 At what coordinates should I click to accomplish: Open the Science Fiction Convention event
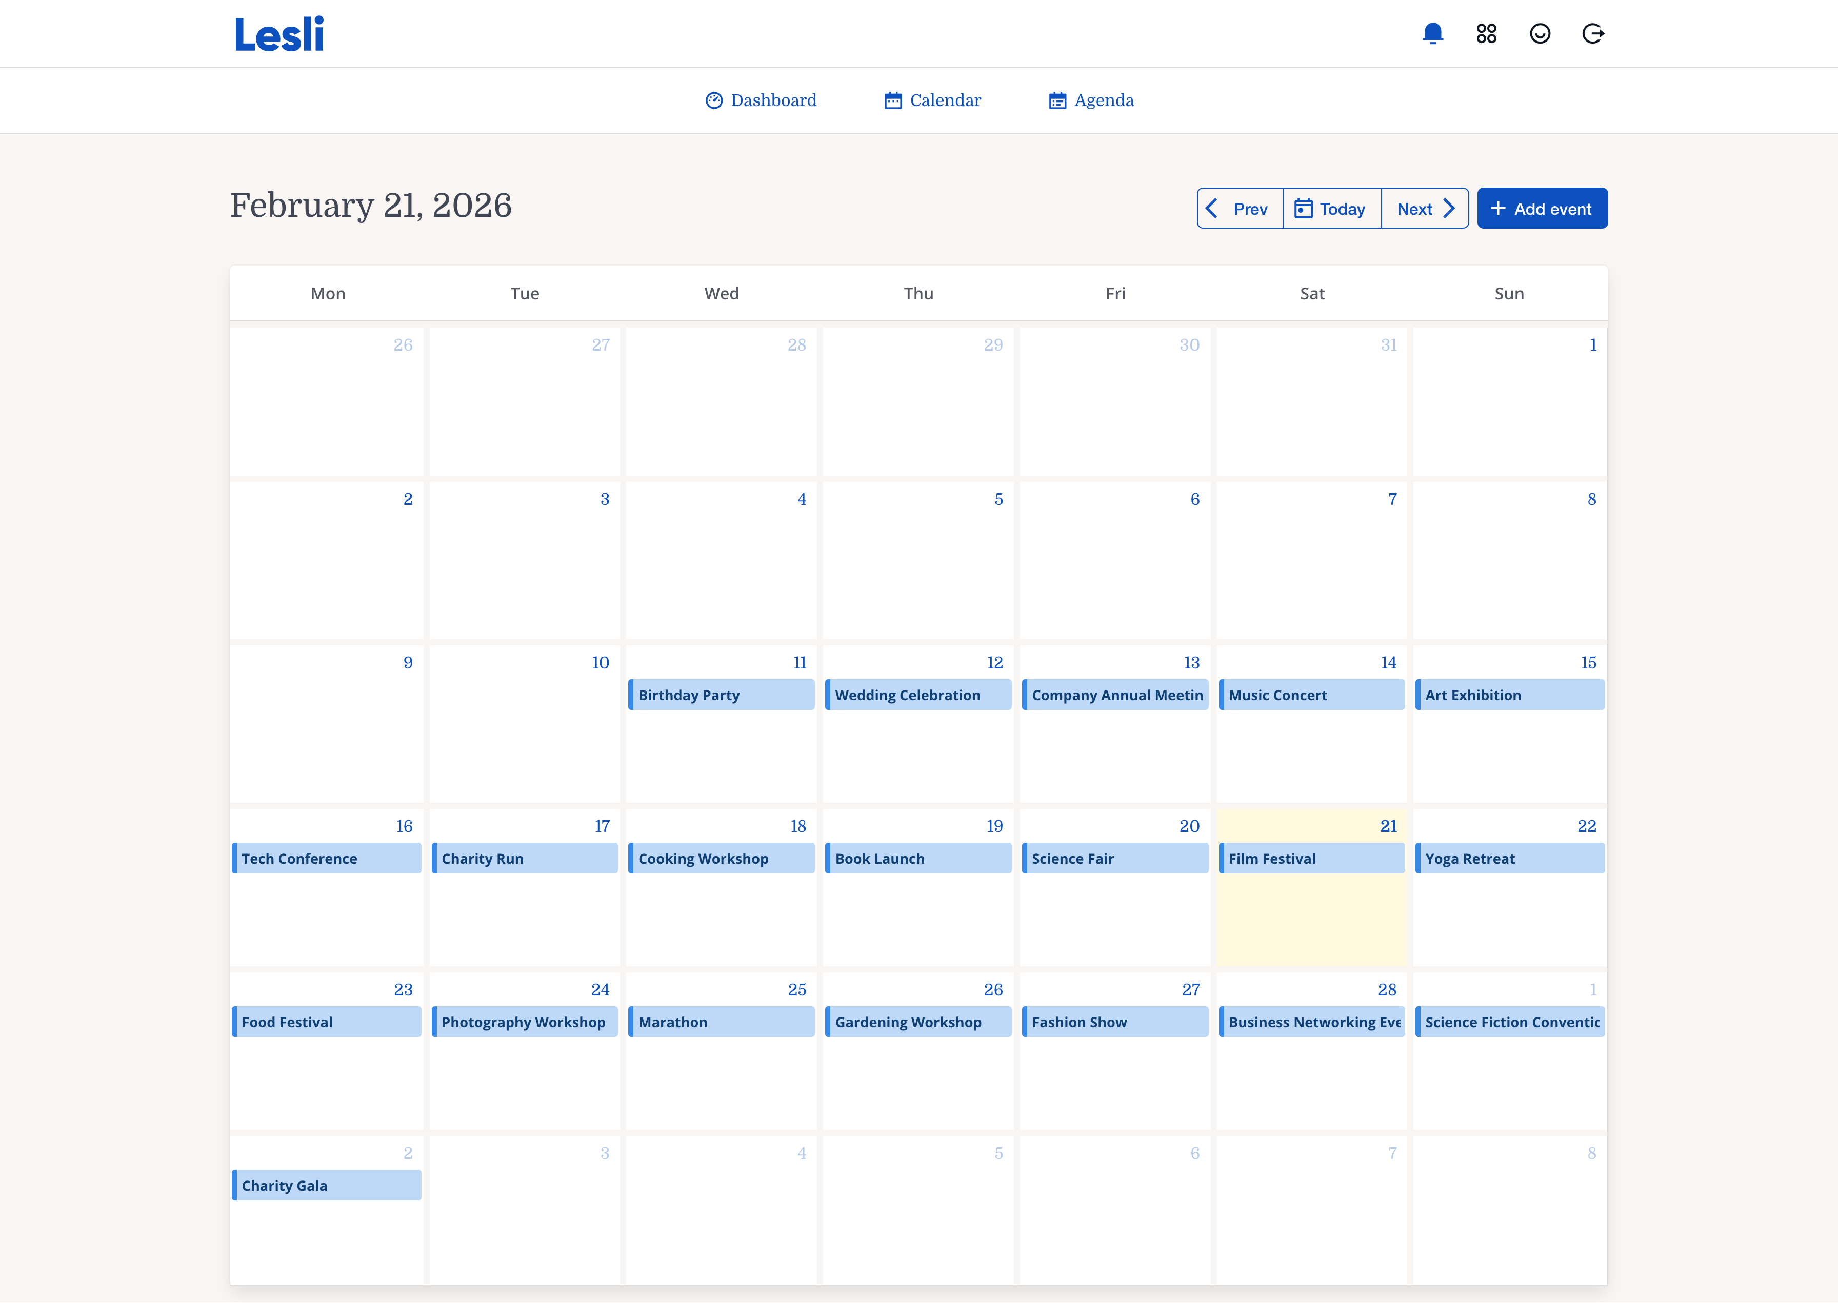[1510, 1022]
